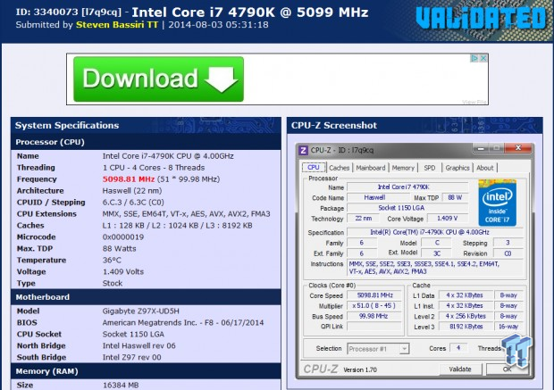Click the 1.409 Volts voltage value

[x=123, y=272]
